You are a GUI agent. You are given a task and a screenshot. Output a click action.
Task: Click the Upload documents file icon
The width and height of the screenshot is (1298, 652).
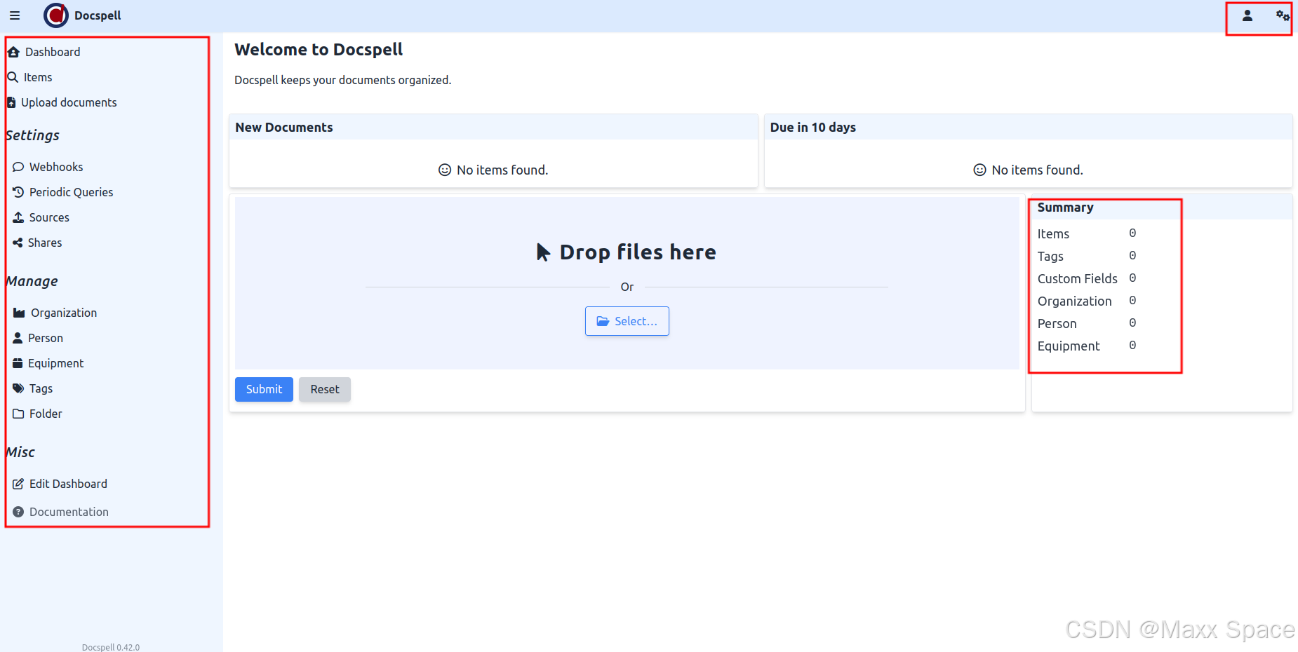(x=11, y=102)
